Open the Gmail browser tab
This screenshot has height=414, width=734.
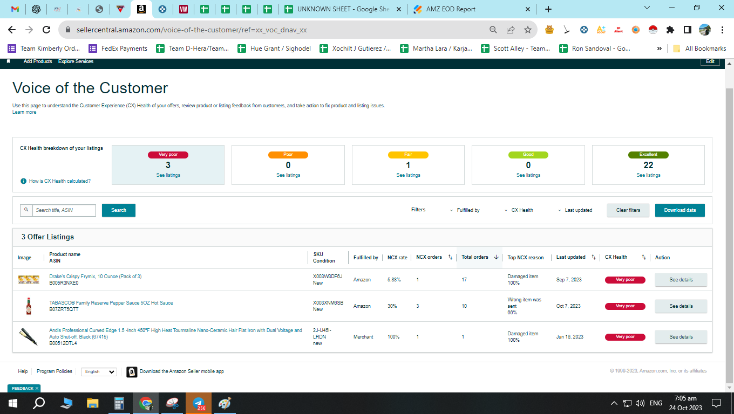pos(15,9)
